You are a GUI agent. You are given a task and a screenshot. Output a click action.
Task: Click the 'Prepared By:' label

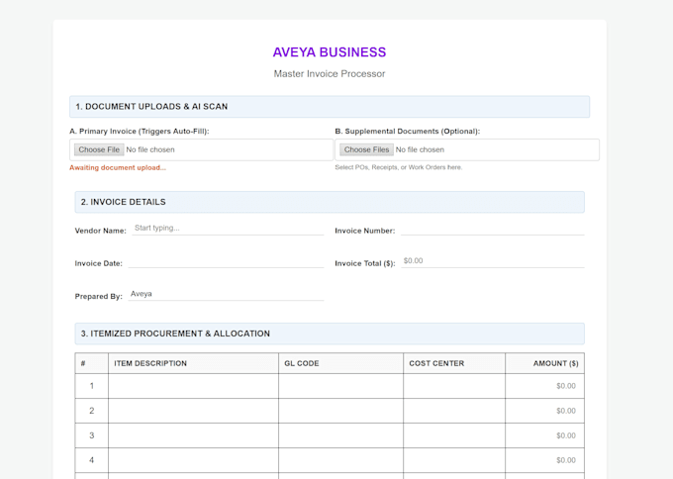pos(98,296)
